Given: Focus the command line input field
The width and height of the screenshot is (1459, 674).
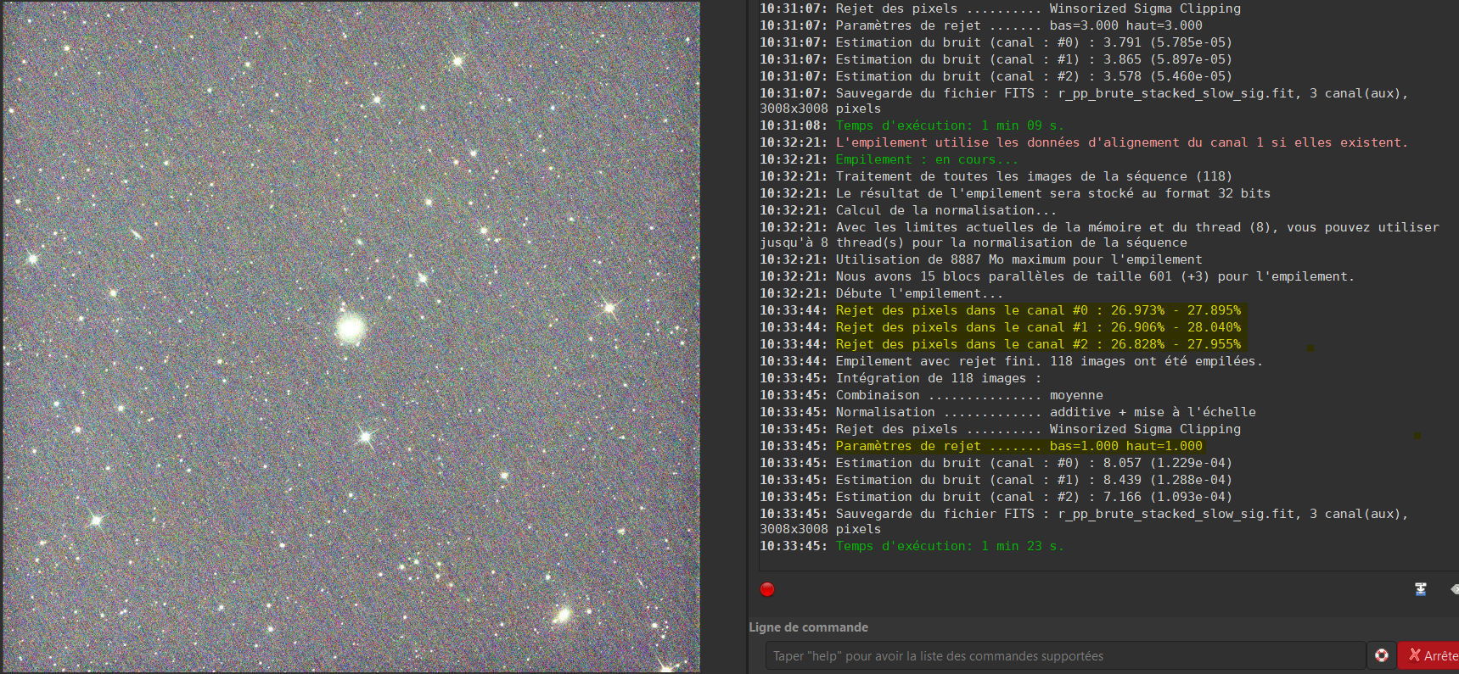Looking at the screenshot, I should pos(1066,655).
